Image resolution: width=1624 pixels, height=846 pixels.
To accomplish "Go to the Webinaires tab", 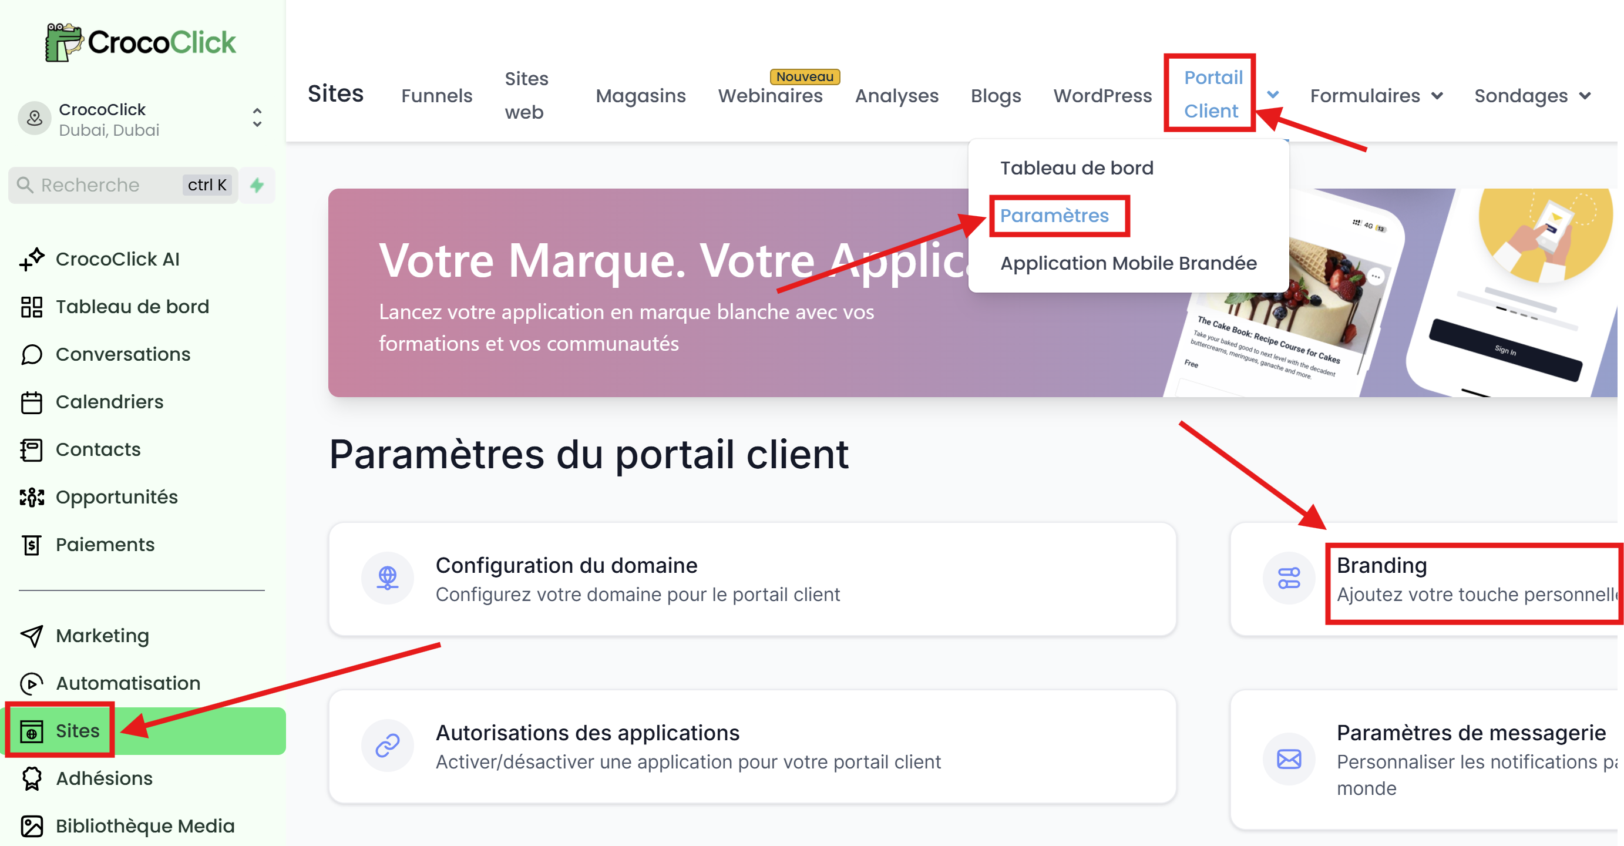I will click(771, 96).
